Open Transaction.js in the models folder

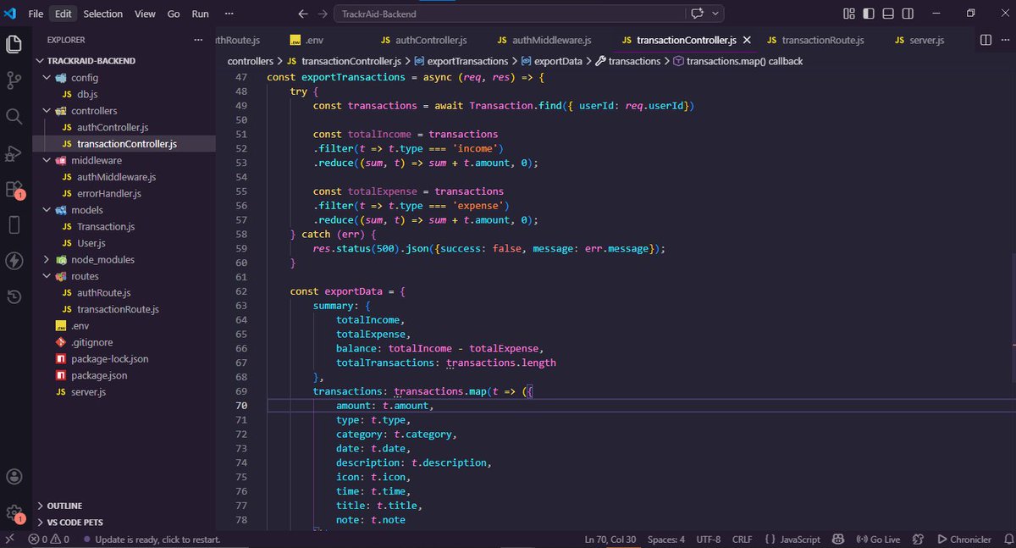coord(106,227)
